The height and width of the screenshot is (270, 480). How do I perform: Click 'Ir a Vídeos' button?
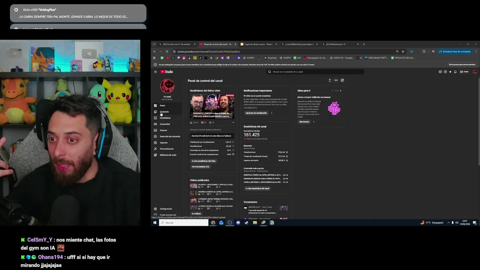tap(196, 213)
